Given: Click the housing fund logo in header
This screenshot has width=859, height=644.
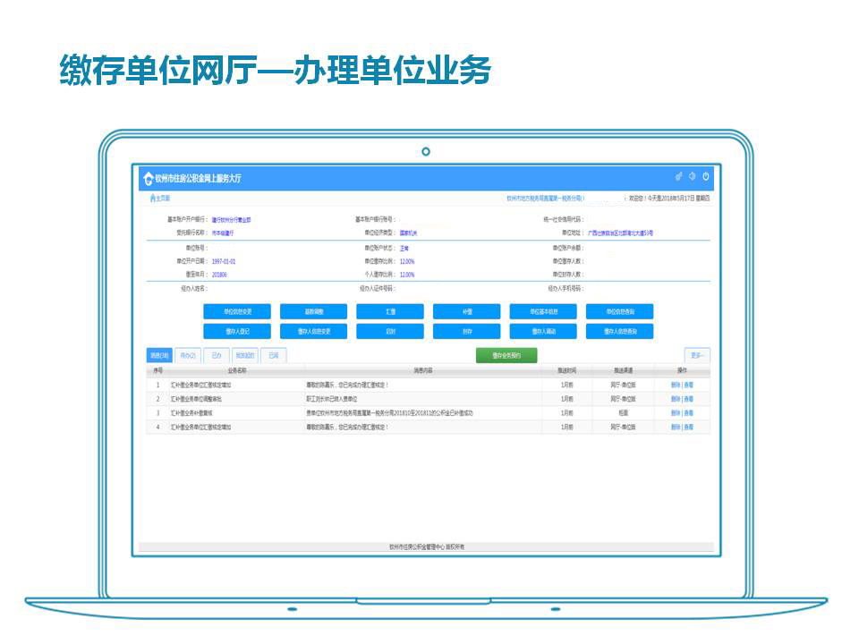Looking at the screenshot, I should 148,178.
